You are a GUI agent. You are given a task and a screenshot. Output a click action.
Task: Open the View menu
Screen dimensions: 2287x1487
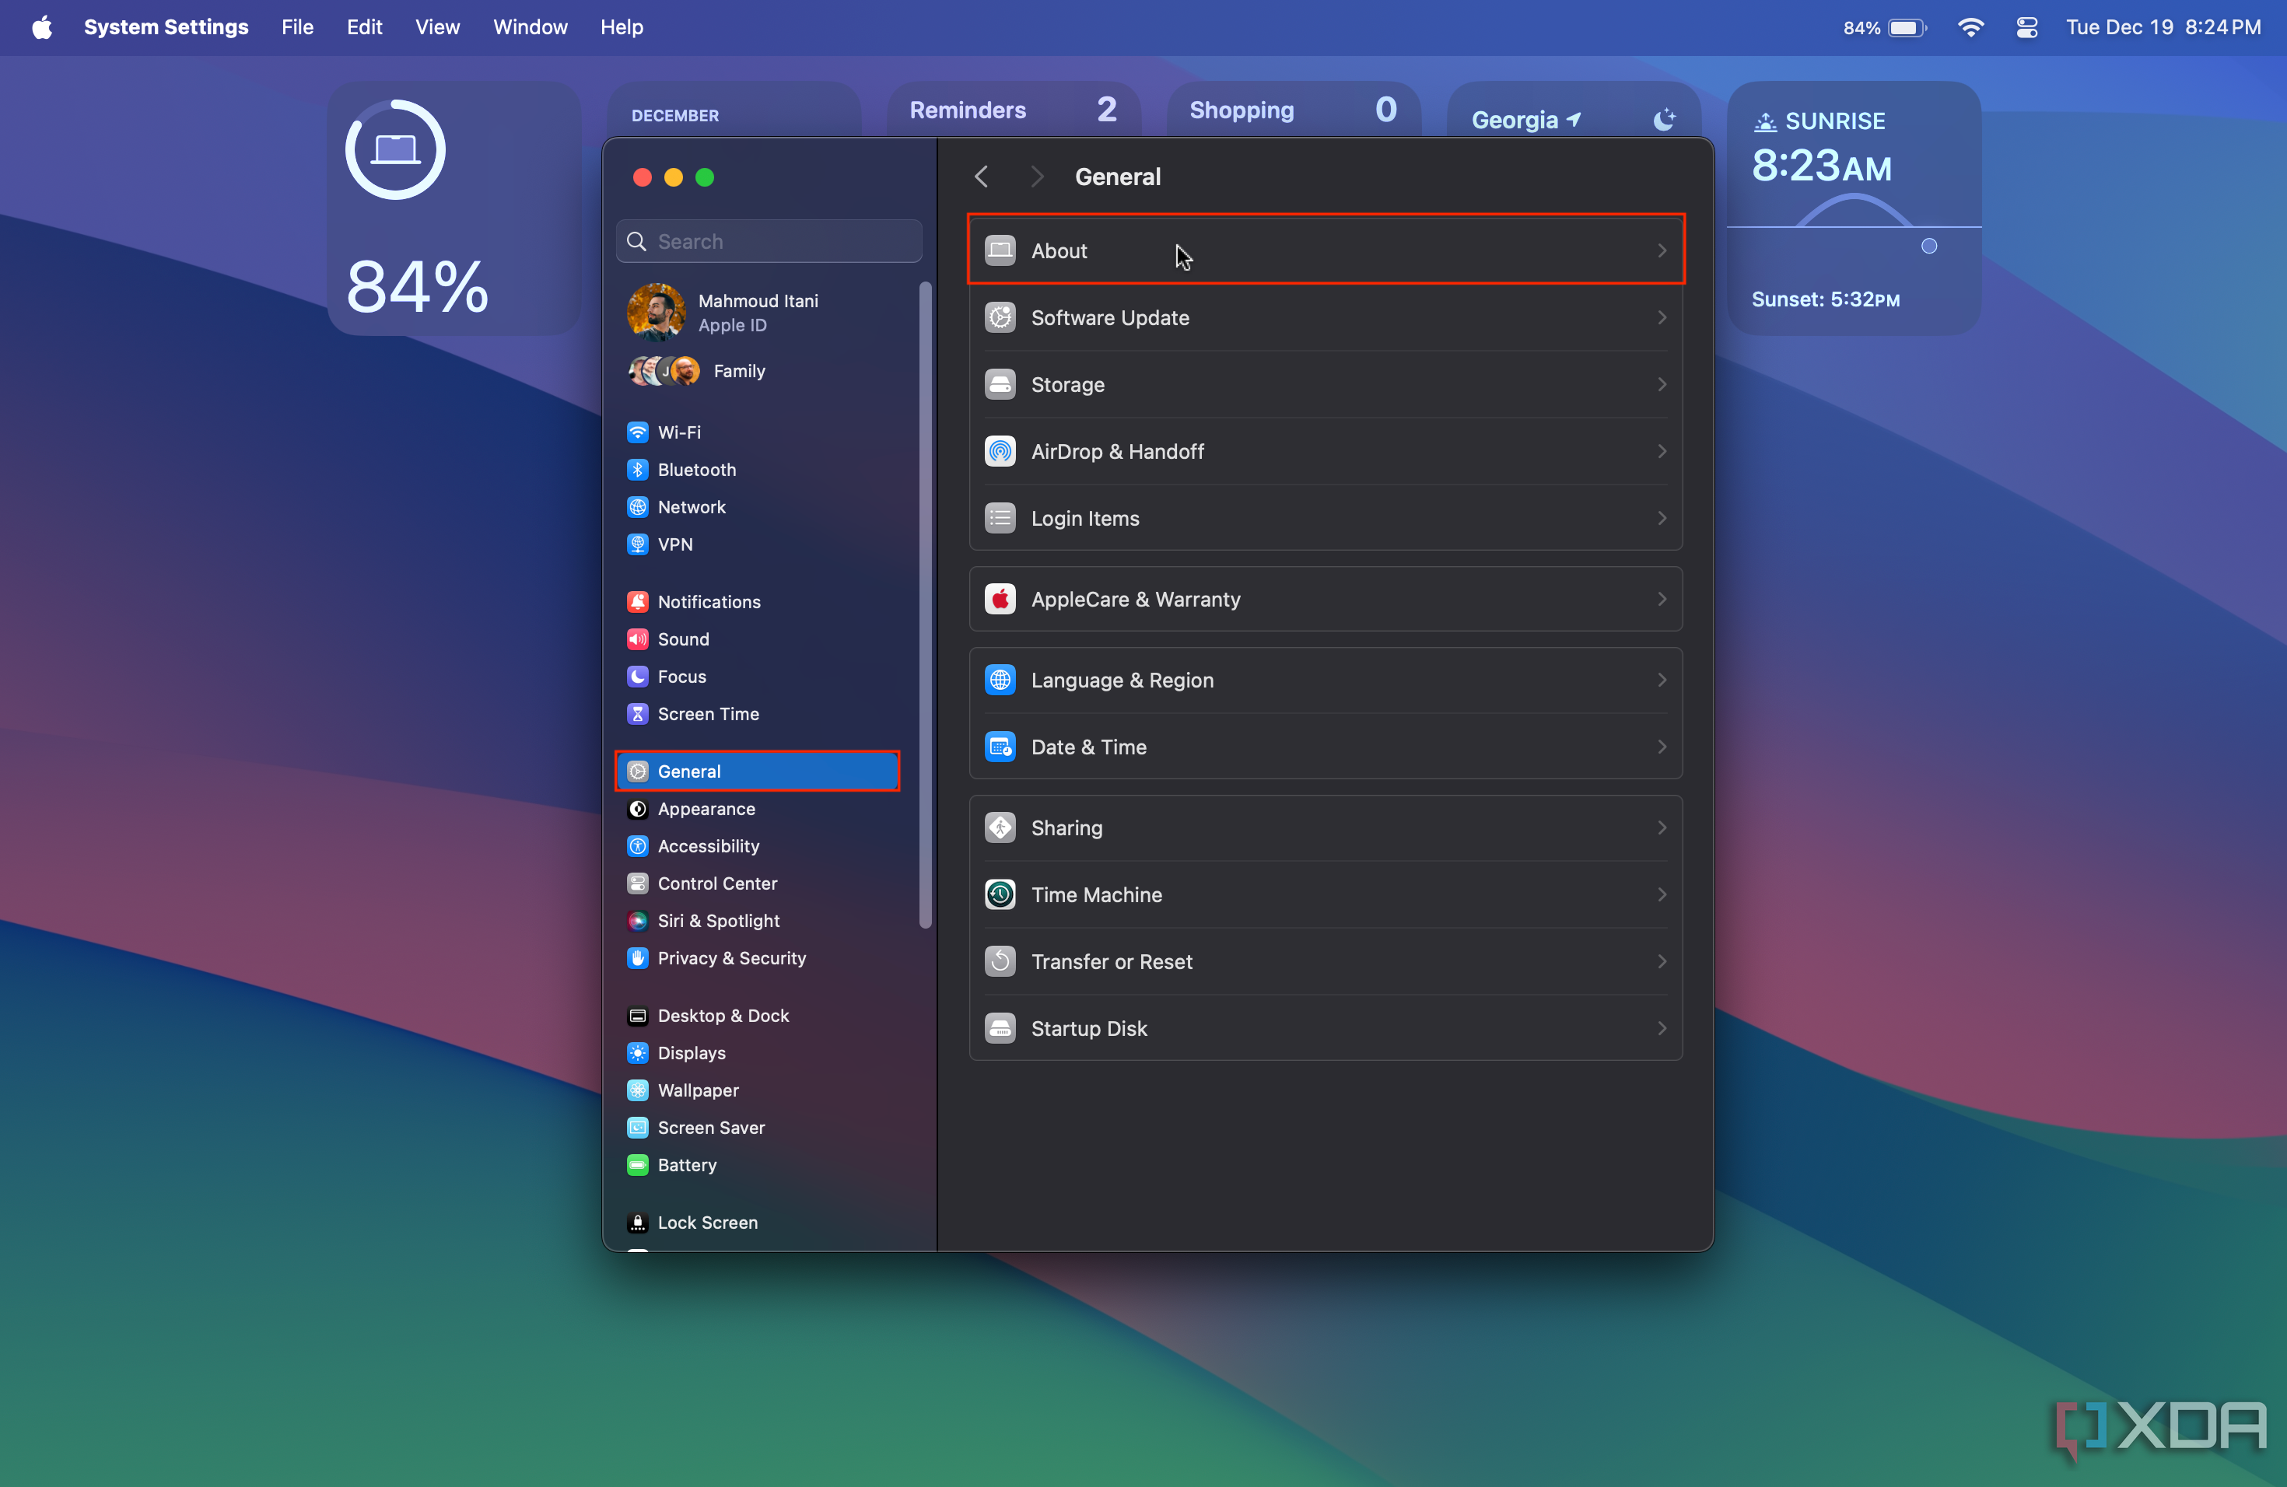point(437,27)
